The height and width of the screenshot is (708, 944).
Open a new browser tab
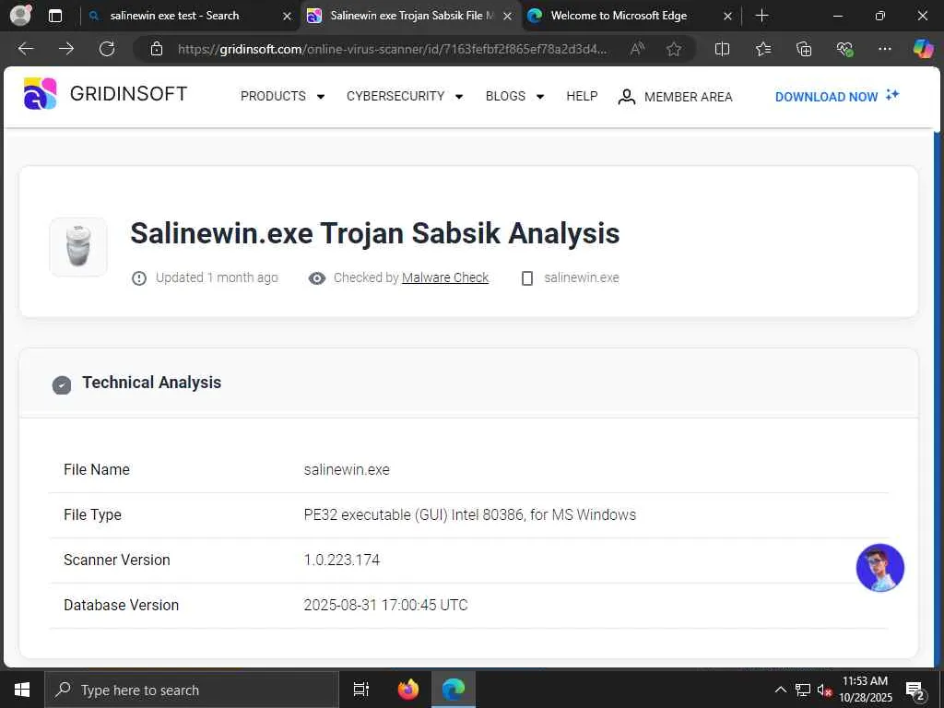tap(761, 16)
